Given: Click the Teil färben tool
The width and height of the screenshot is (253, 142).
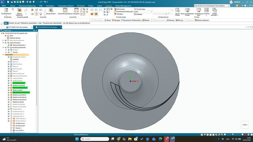Looking at the screenshot, I should click(119, 14).
